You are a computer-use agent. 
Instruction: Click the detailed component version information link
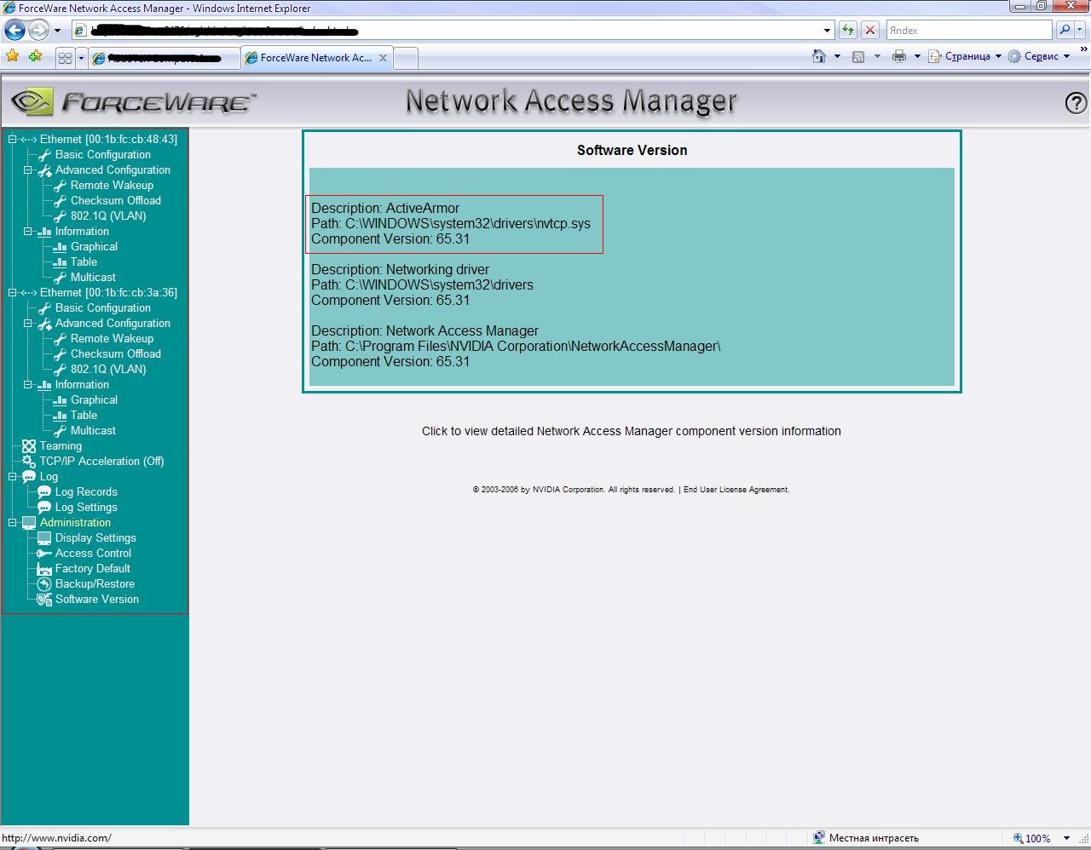tap(631, 431)
